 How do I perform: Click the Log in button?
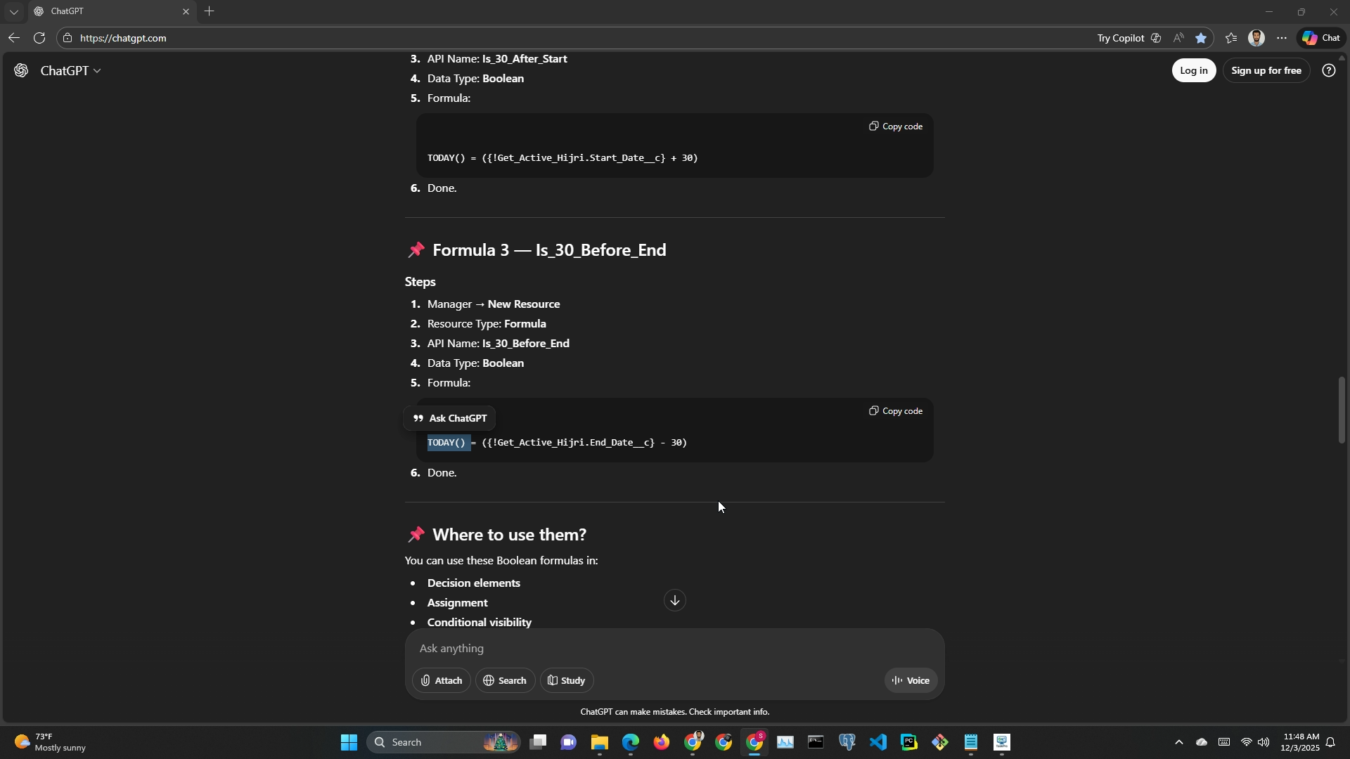pyautogui.click(x=1193, y=71)
